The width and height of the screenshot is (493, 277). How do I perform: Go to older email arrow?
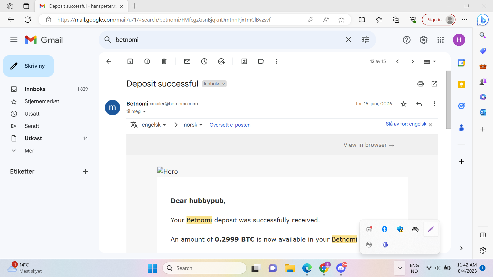pyautogui.click(x=413, y=61)
